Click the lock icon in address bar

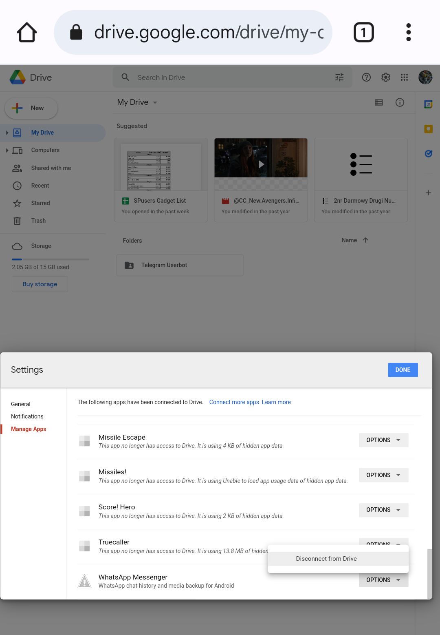click(x=76, y=32)
